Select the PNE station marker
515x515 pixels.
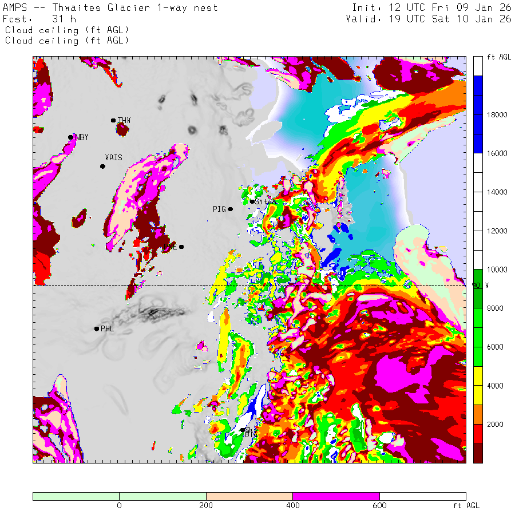[181, 247]
